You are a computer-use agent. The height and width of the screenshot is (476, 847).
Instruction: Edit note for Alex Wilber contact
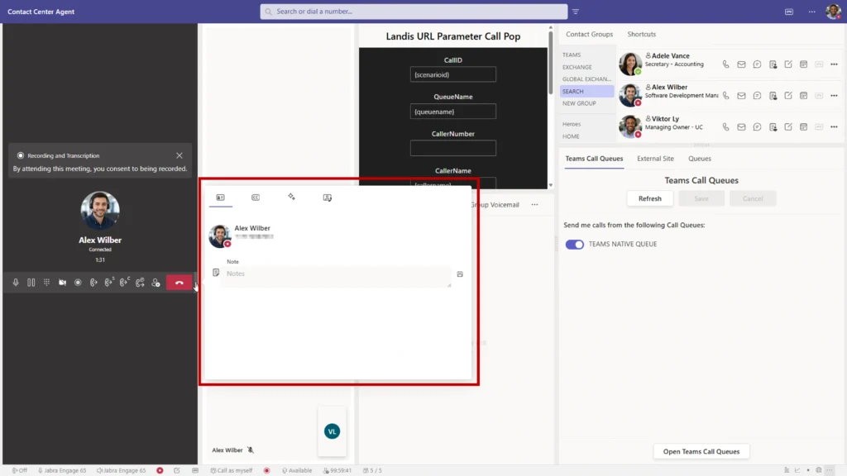788,96
